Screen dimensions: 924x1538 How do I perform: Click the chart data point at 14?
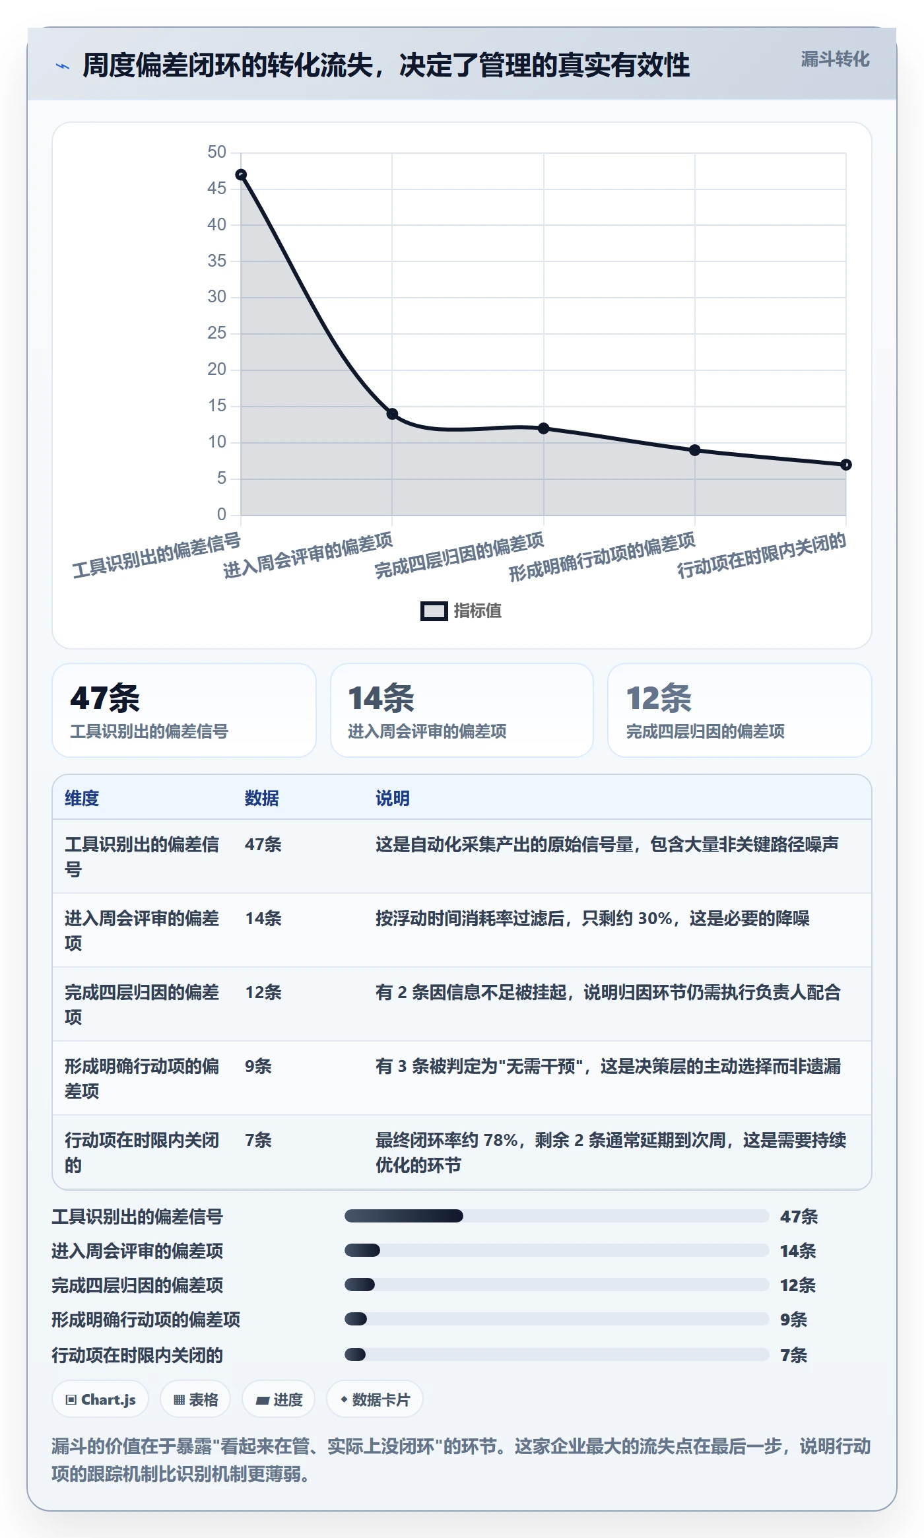coord(392,414)
